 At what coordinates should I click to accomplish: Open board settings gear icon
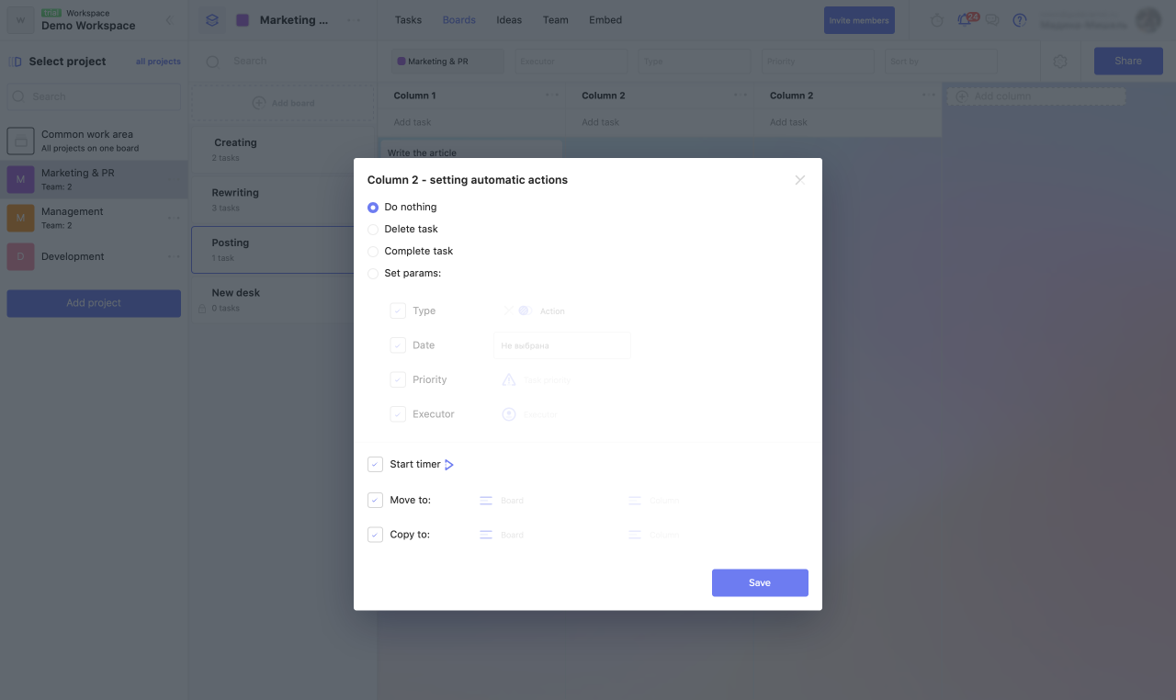click(1060, 62)
